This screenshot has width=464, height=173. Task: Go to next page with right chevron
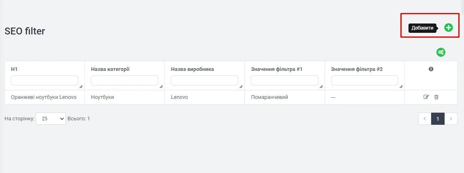point(451,119)
